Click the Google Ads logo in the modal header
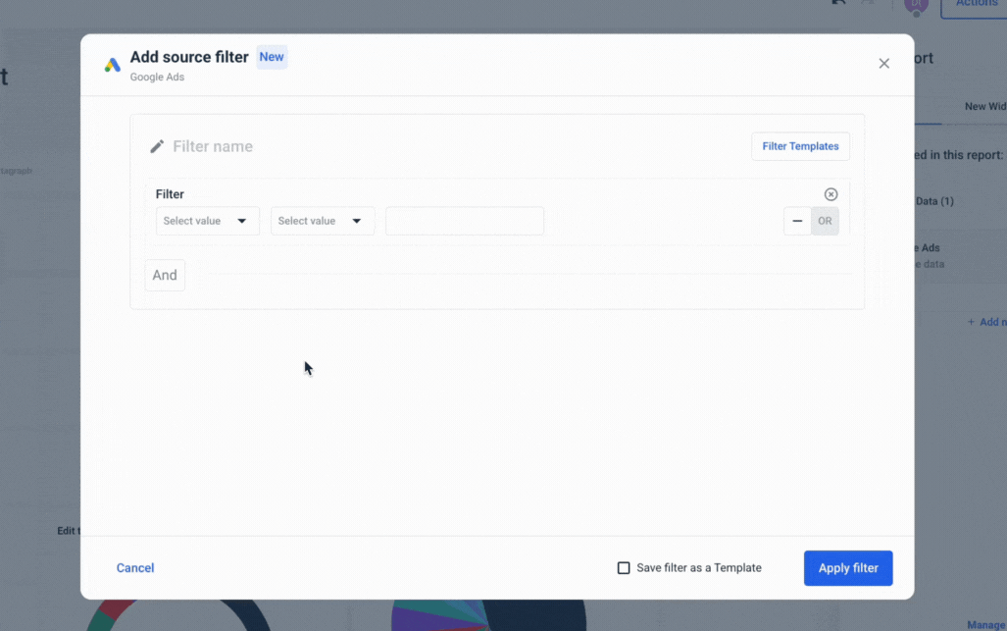The image size is (1007, 631). pos(112,65)
